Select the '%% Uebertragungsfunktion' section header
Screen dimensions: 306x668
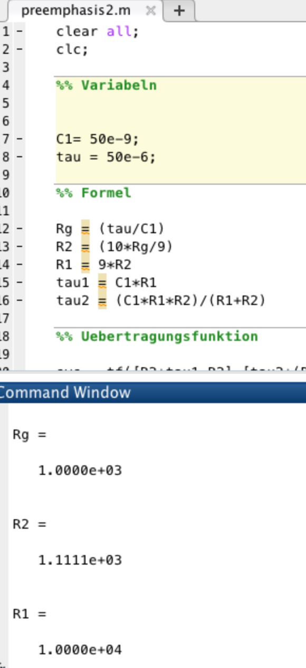click(x=157, y=337)
